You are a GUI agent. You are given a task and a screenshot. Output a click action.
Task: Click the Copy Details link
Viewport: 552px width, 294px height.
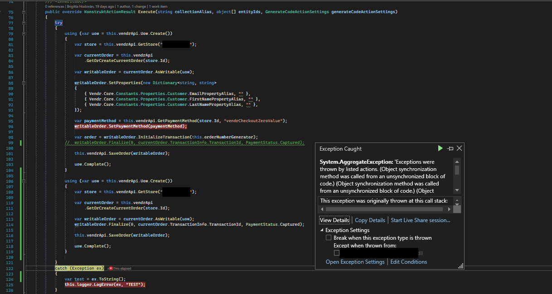(x=370, y=220)
